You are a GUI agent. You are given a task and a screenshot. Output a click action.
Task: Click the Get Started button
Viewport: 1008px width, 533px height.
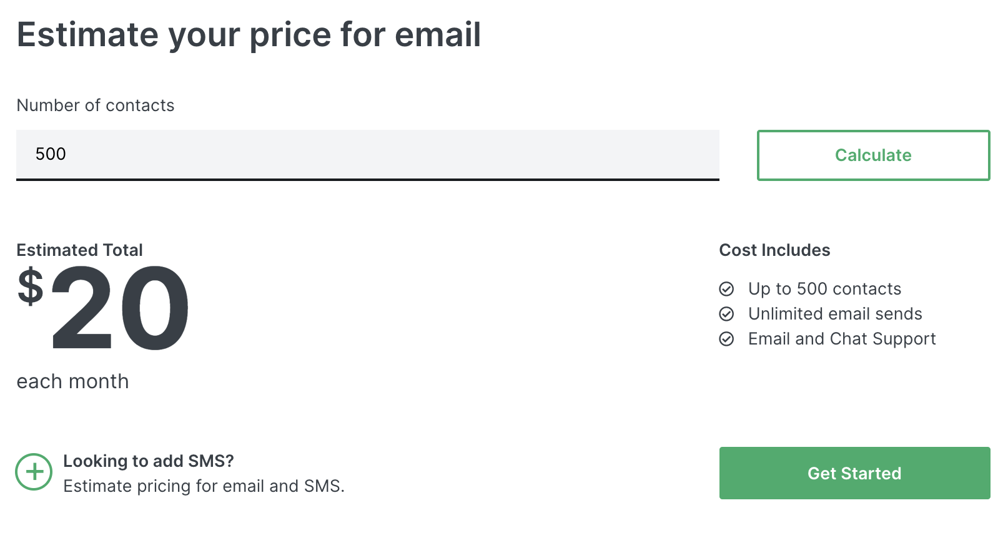point(854,473)
